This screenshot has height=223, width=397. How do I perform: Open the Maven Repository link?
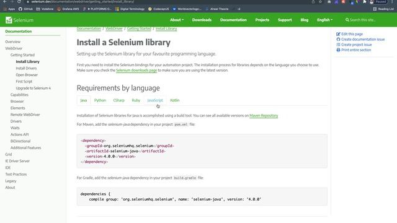coord(264,116)
